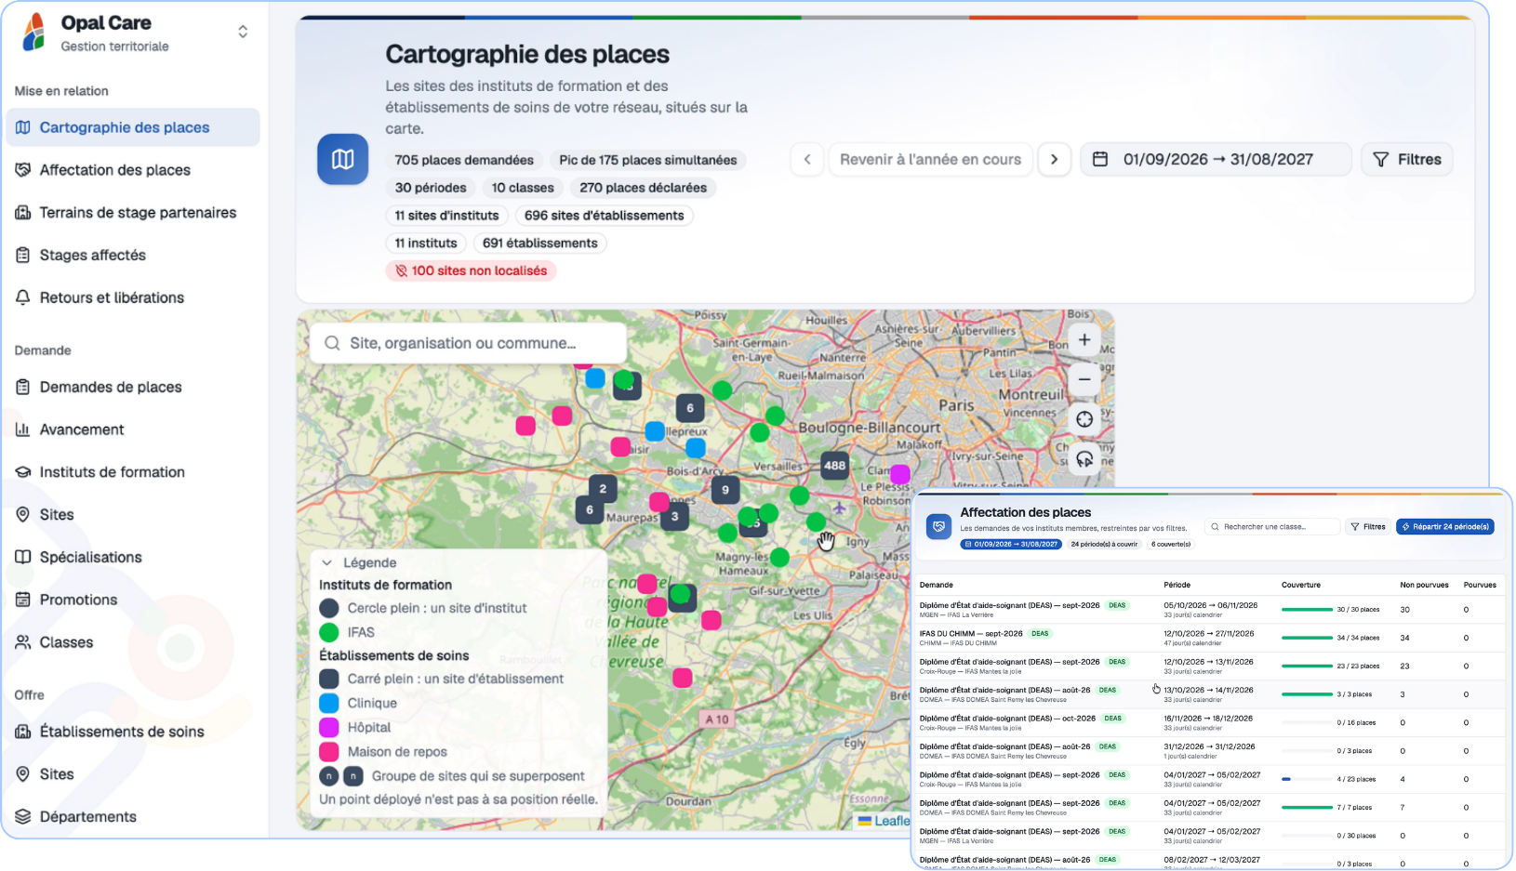This screenshot has width=1516, height=871.
Task: Click the 01/09/2026 → 31/08/2027 date chip
Action: point(1011,544)
